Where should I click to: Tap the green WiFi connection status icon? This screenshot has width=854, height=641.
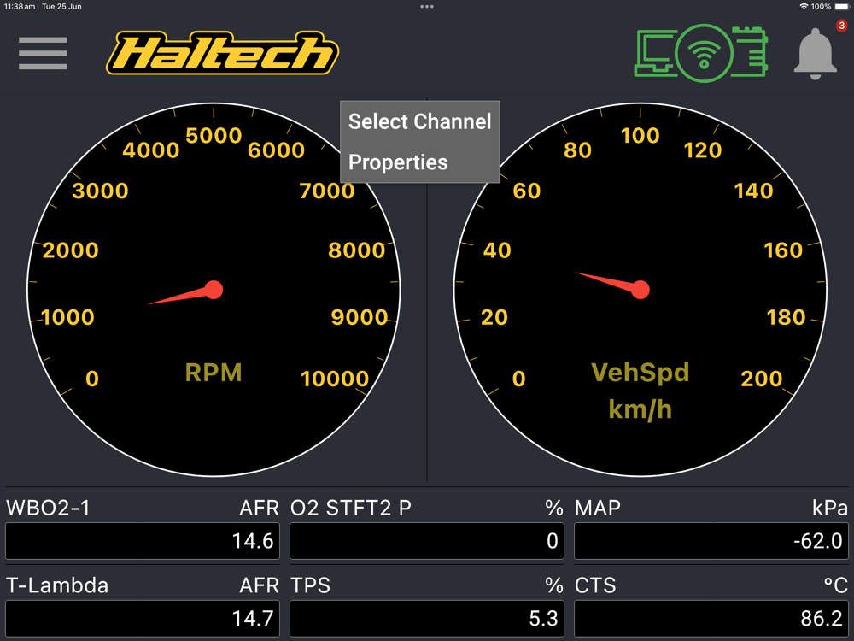pyautogui.click(x=704, y=53)
